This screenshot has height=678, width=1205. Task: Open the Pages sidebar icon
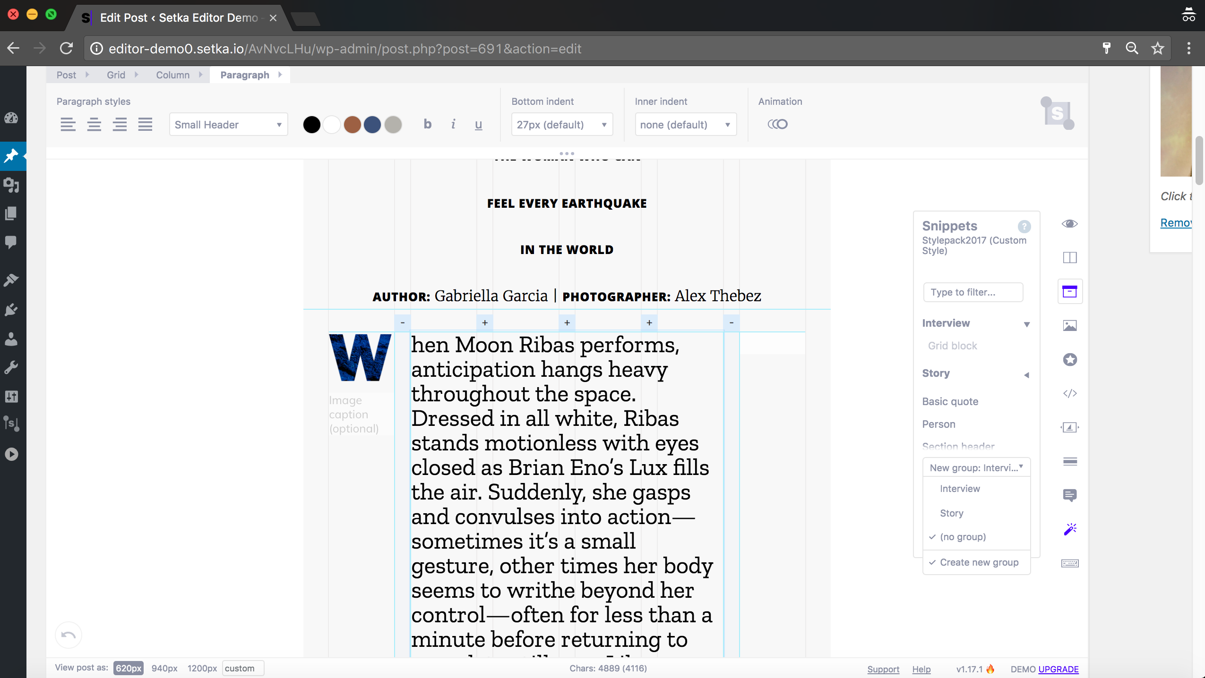click(11, 213)
